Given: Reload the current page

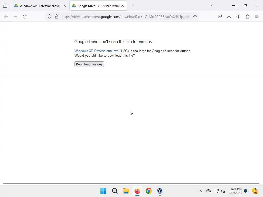Looking at the screenshot, I should [25, 17].
